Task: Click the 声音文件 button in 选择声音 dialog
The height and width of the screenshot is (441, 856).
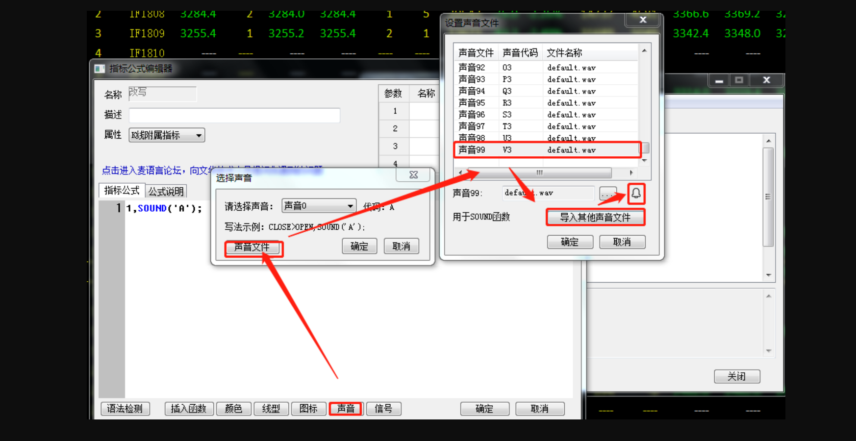Action: click(252, 247)
